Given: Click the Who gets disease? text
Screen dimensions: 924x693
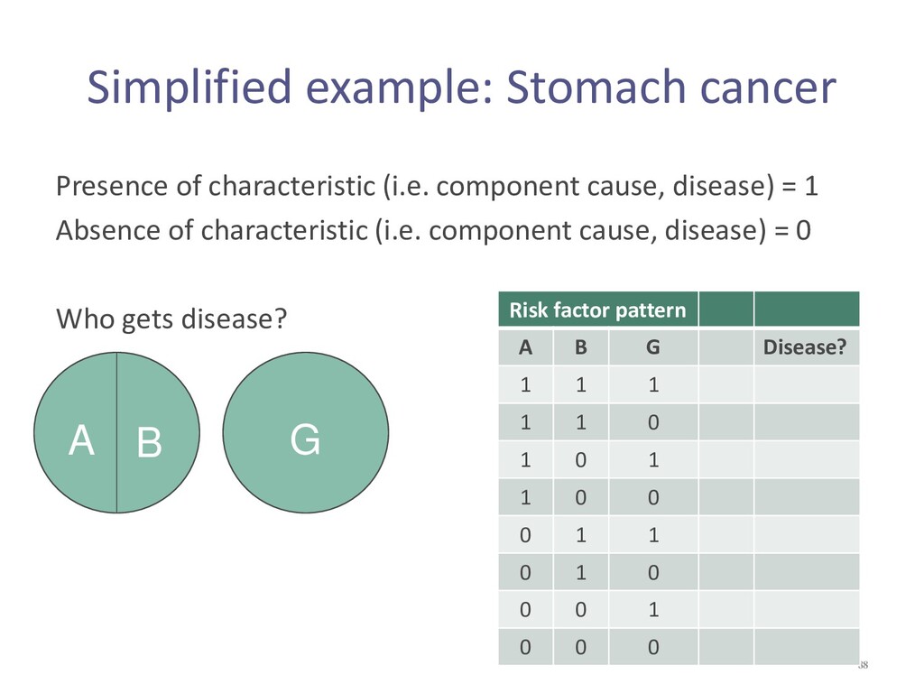Looking at the screenshot, I should pyautogui.click(x=171, y=319).
